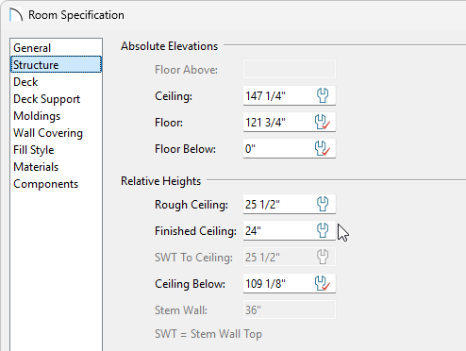The height and width of the screenshot is (351, 466).
Task: Click the "Absolute Elevations" section heading
Action: tap(169, 46)
